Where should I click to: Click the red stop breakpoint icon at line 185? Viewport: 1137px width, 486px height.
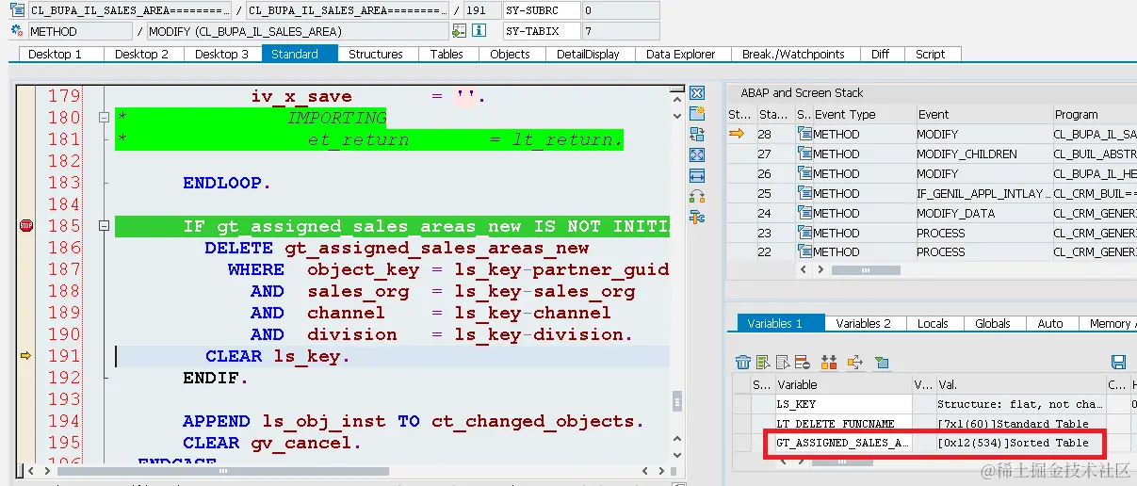coord(25,226)
